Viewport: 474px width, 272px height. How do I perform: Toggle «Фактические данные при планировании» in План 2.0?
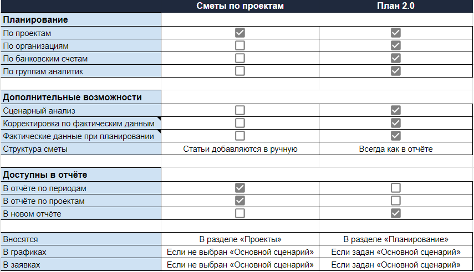pyautogui.click(x=396, y=136)
